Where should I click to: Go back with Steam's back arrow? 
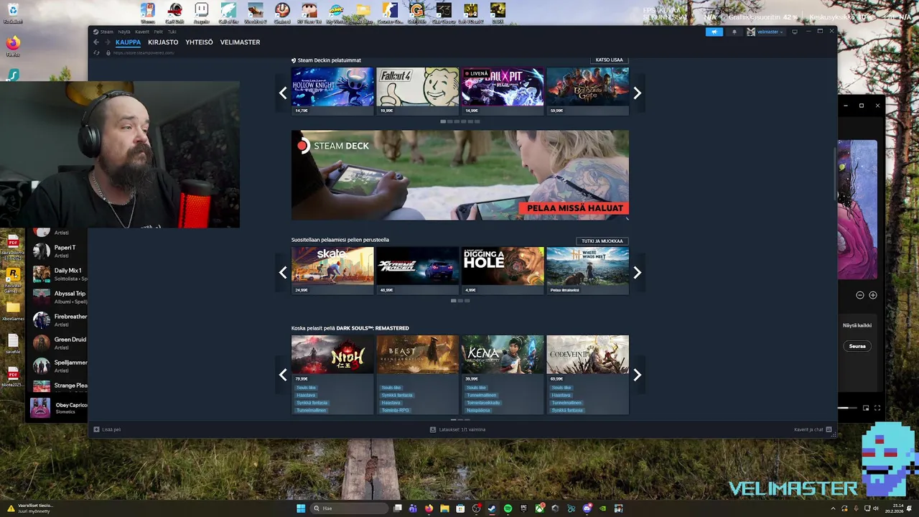point(96,42)
